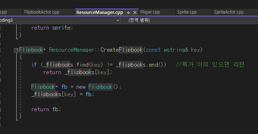258x134 pixels.
Task: Click the CreateFlipbook function name
Action: pos(122,50)
